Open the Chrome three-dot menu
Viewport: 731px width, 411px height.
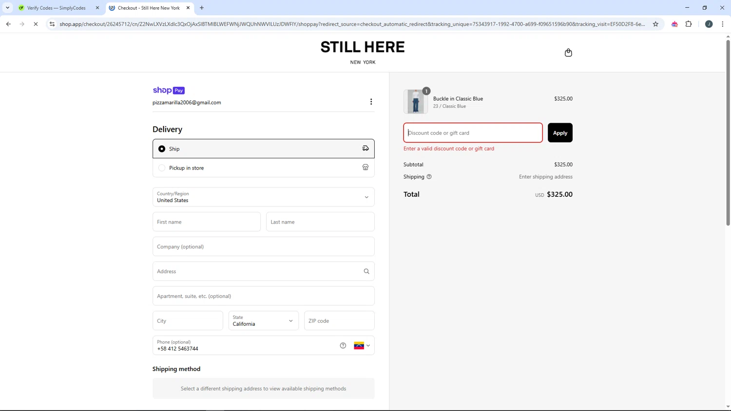(723, 24)
